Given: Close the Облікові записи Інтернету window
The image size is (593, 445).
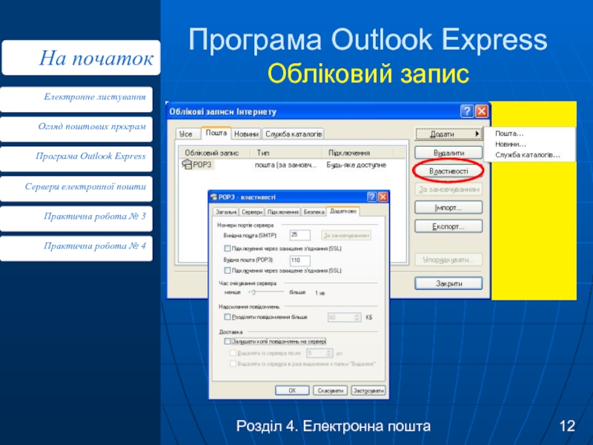Looking at the screenshot, I should click(481, 111).
